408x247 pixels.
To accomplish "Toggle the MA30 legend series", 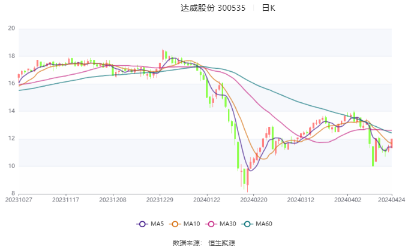I will coord(221,224).
